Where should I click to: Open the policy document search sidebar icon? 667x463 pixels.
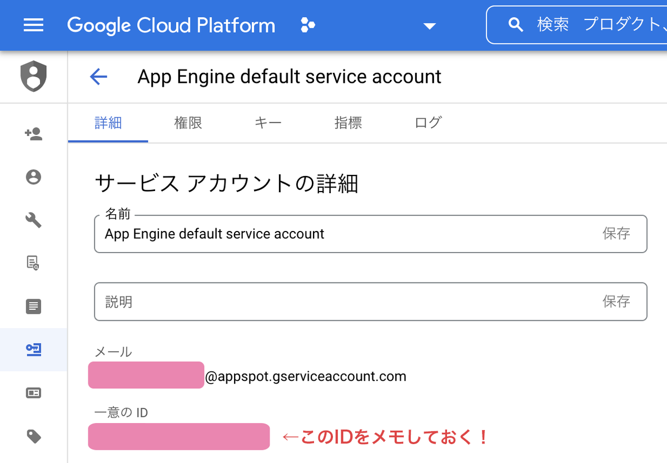[33, 263]
